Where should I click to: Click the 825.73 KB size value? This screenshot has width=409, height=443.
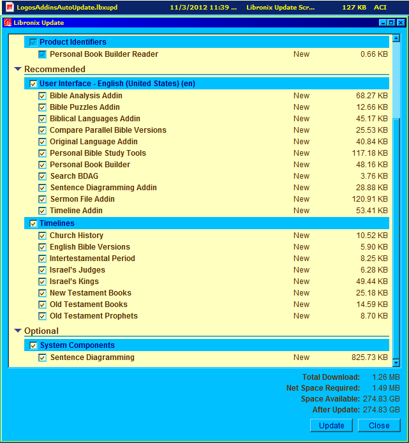click(369, 357)
